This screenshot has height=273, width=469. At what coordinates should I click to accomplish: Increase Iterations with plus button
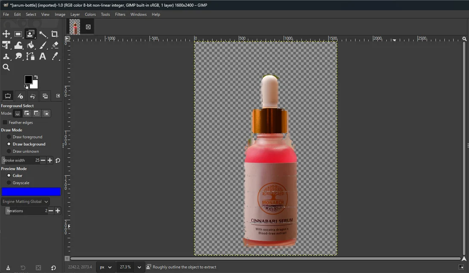[58, 211]
